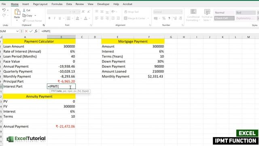Apply the Explanatory cell style
Viewport: 259px width, 146px height.
246,18
